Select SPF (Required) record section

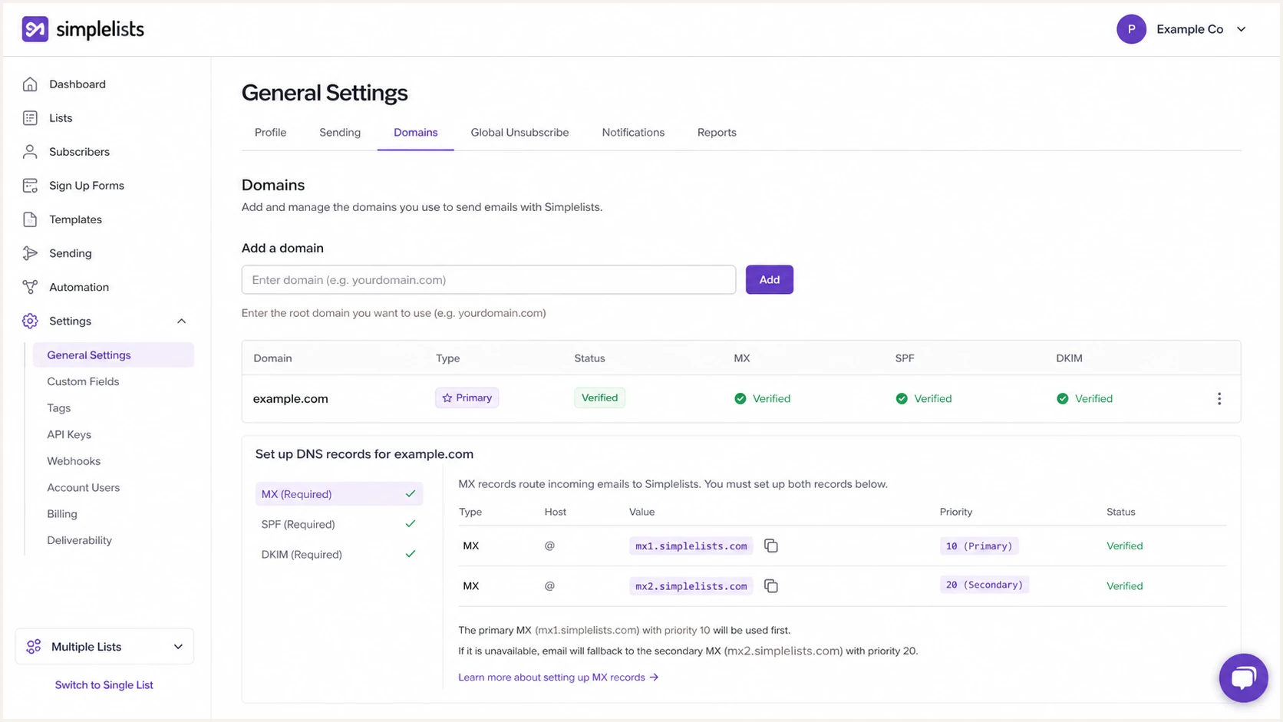click(338, 524)
